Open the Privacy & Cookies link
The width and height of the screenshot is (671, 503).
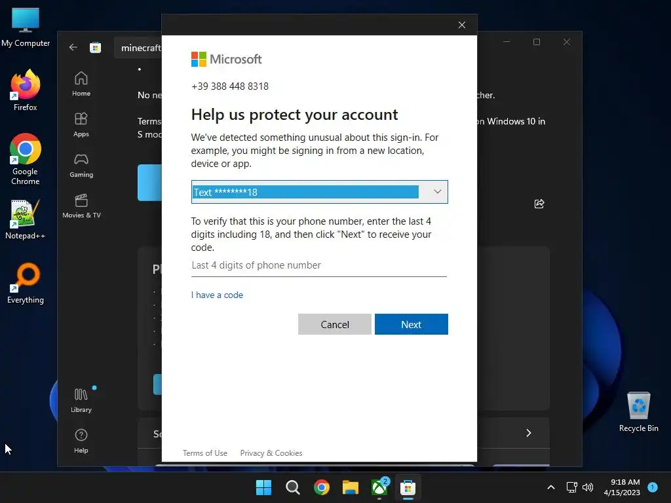(x=271, y=453)
